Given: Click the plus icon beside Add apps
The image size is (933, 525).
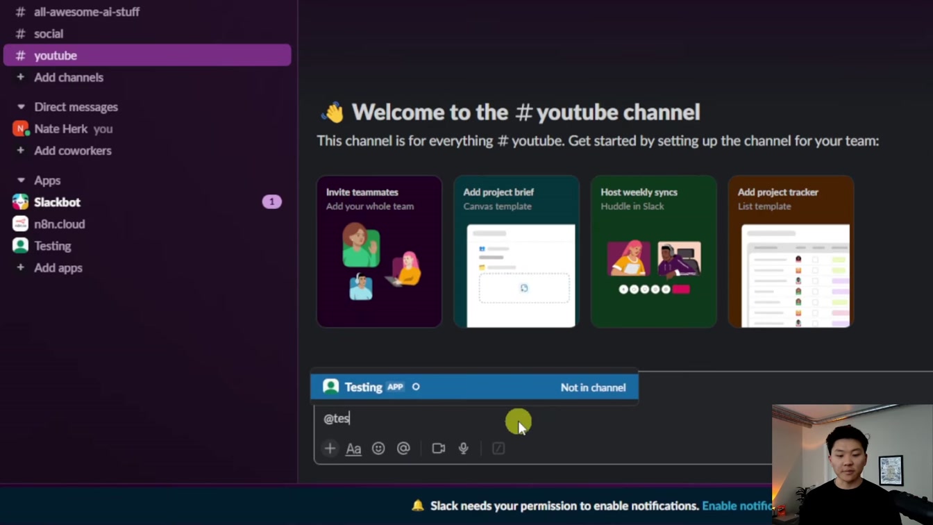Looking at the screenshot, I should [20, 267].
